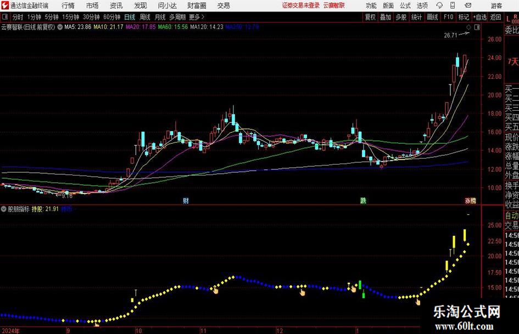Toggle the left panel layout icon
Image resolution: width=519 pixels, height=334 pixels.
coord(4,17)
